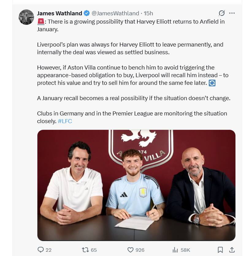This screenshot has width=244, height=256.
Task: Click the blue refresh arrows emoji
Action: pos(212,83)
